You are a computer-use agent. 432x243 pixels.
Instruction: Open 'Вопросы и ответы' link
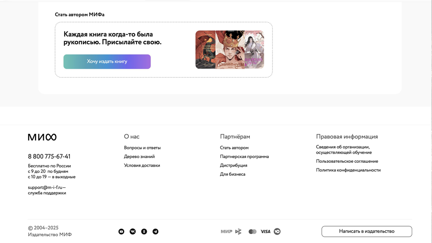point(142,148)
